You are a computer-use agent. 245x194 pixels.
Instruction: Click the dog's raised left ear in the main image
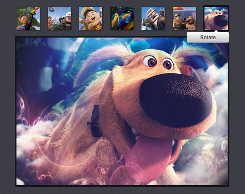coord(100,62)
